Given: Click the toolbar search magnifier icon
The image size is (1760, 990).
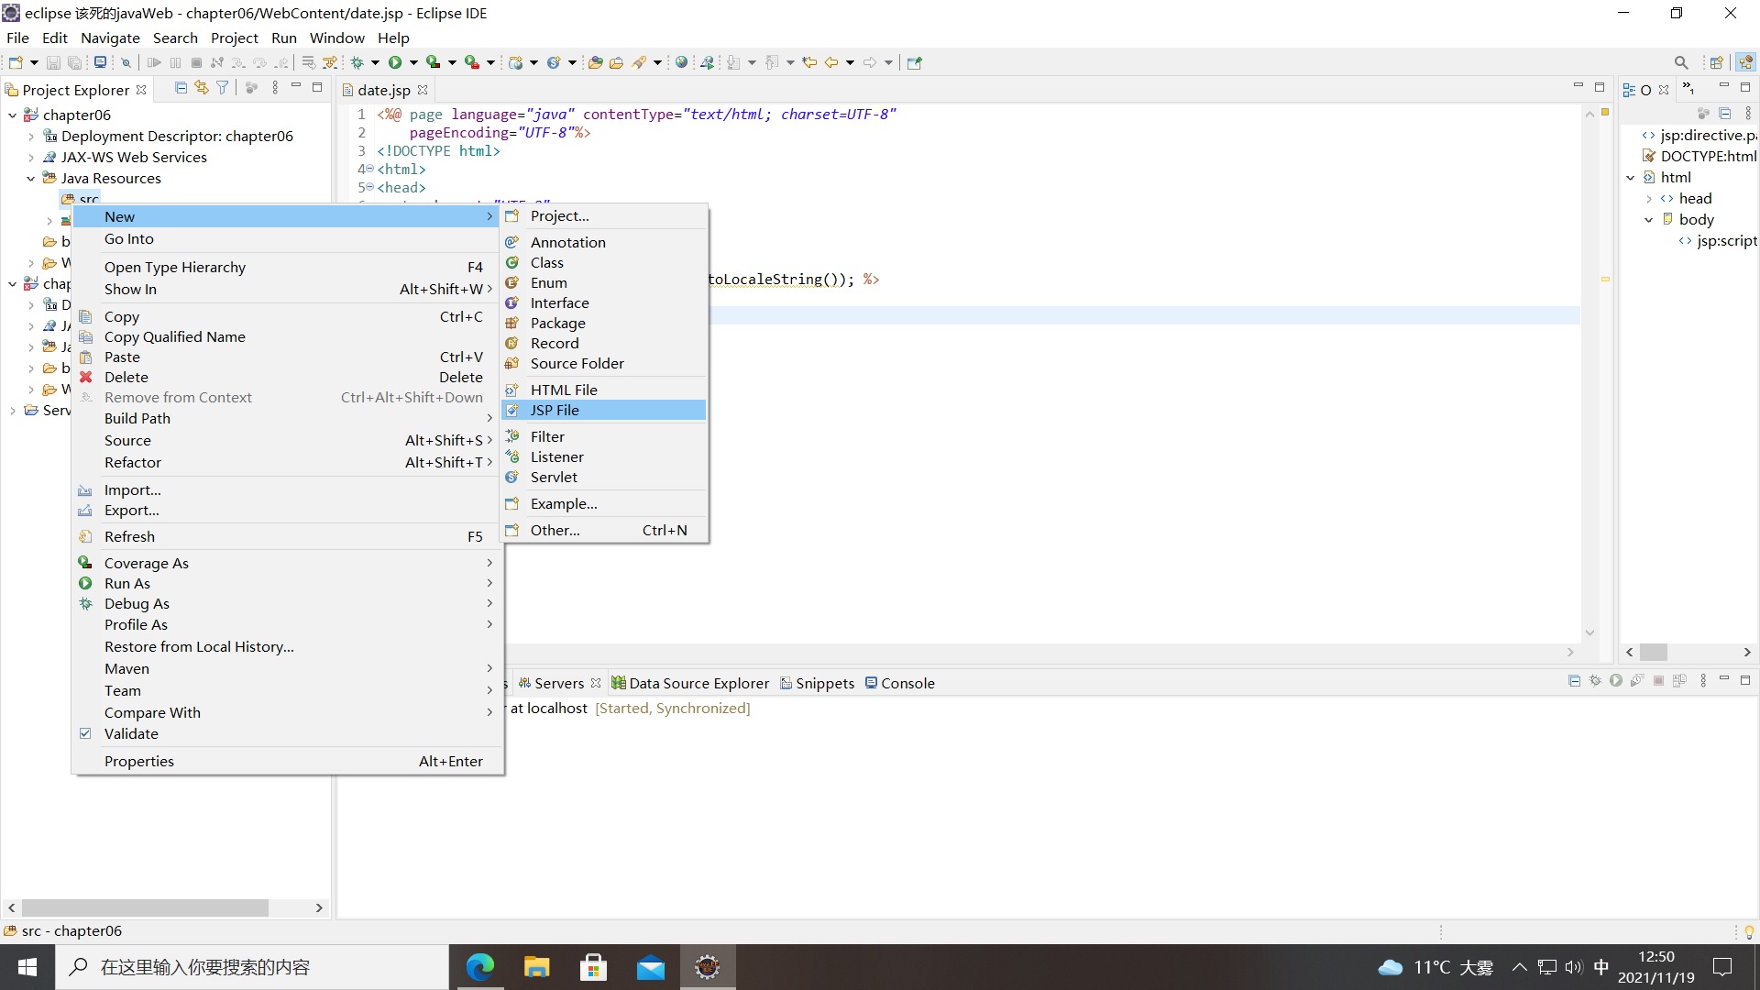Looking at the screenshot, I should (x=1680, y=62).
